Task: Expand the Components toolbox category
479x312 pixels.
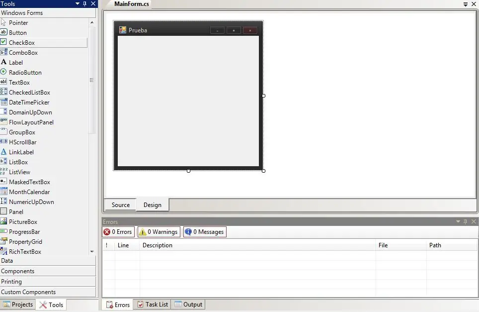Action: point(48,271)
